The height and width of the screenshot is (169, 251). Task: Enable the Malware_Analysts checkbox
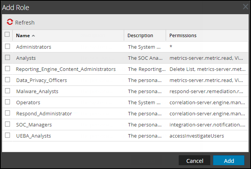[7, 91]
